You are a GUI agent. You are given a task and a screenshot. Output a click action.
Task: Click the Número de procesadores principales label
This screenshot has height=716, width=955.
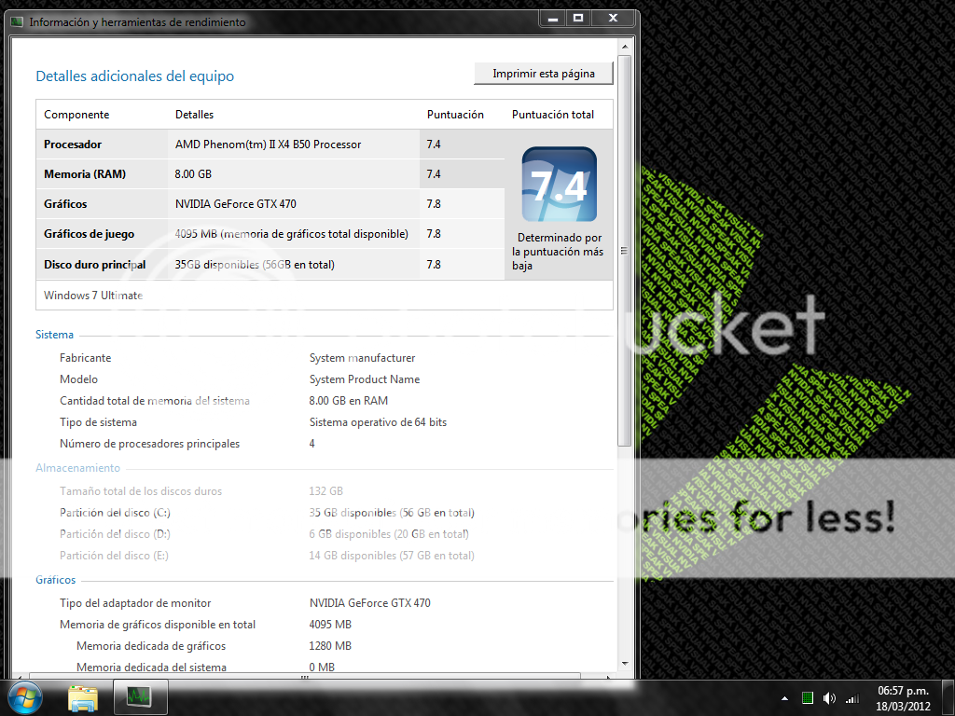[x=149, y=444]
